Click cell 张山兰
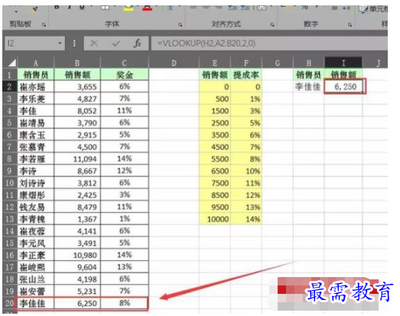This screenshot has width=400, height=316. [x=36, y=279]
